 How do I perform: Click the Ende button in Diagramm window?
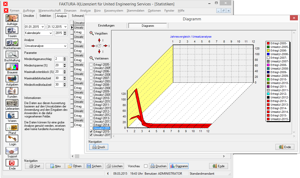pos(285,147)
